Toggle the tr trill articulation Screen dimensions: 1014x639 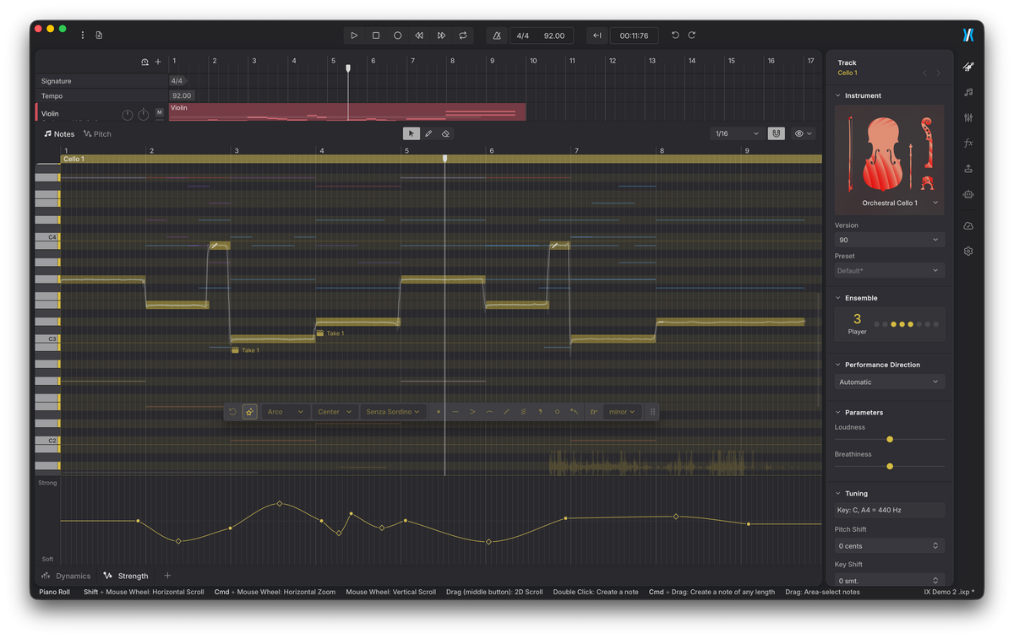click(594, 412)
